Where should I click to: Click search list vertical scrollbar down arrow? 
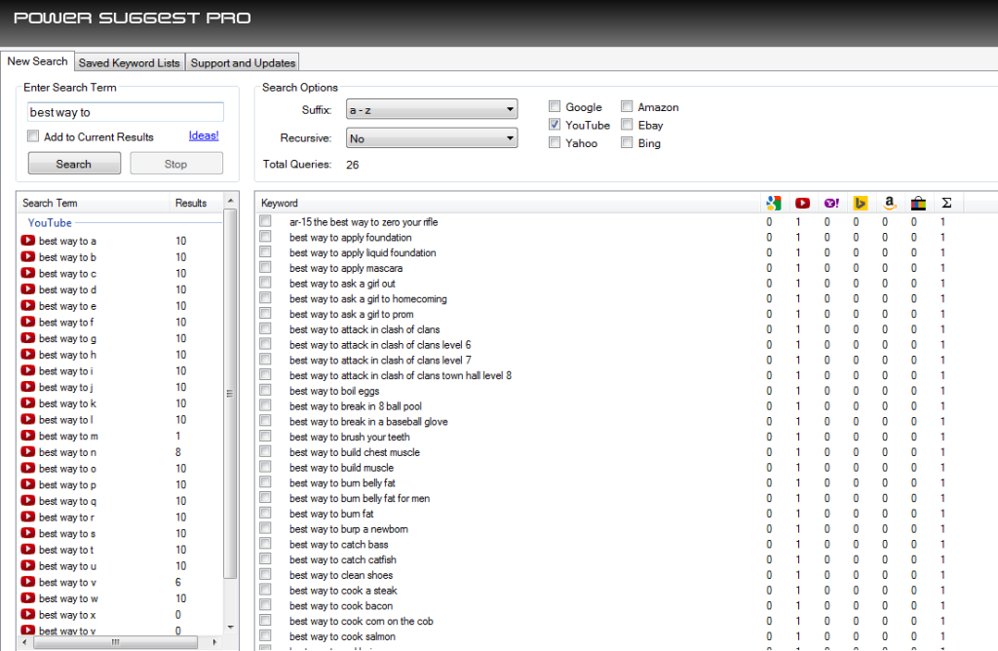230,627
